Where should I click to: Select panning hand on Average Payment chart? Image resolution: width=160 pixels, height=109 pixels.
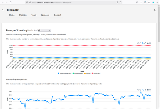145,90
